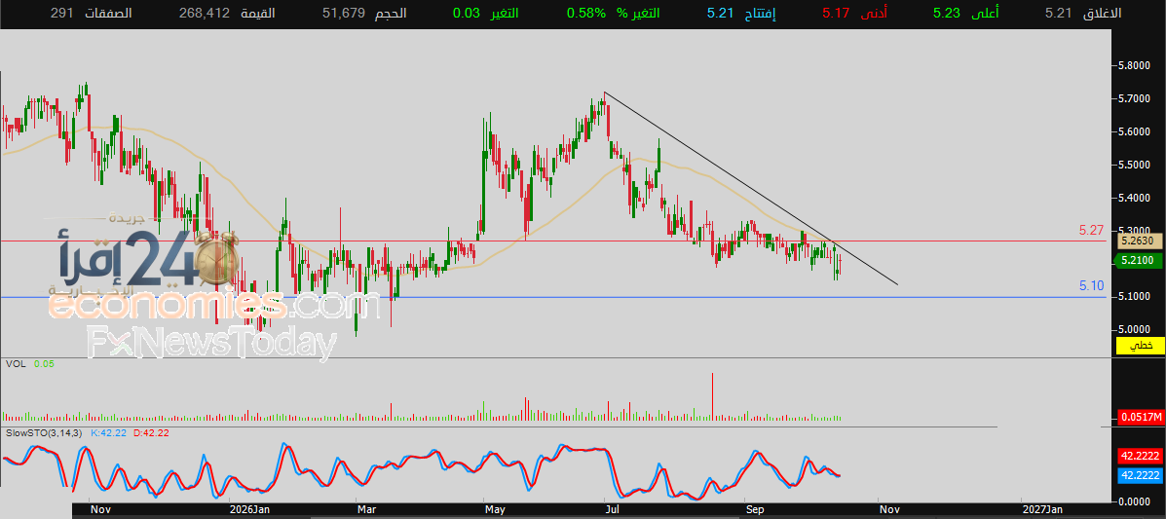Click the 5.0000 price axis label
This screenshot has width=1166, height=519.
tap(1135, 329)
